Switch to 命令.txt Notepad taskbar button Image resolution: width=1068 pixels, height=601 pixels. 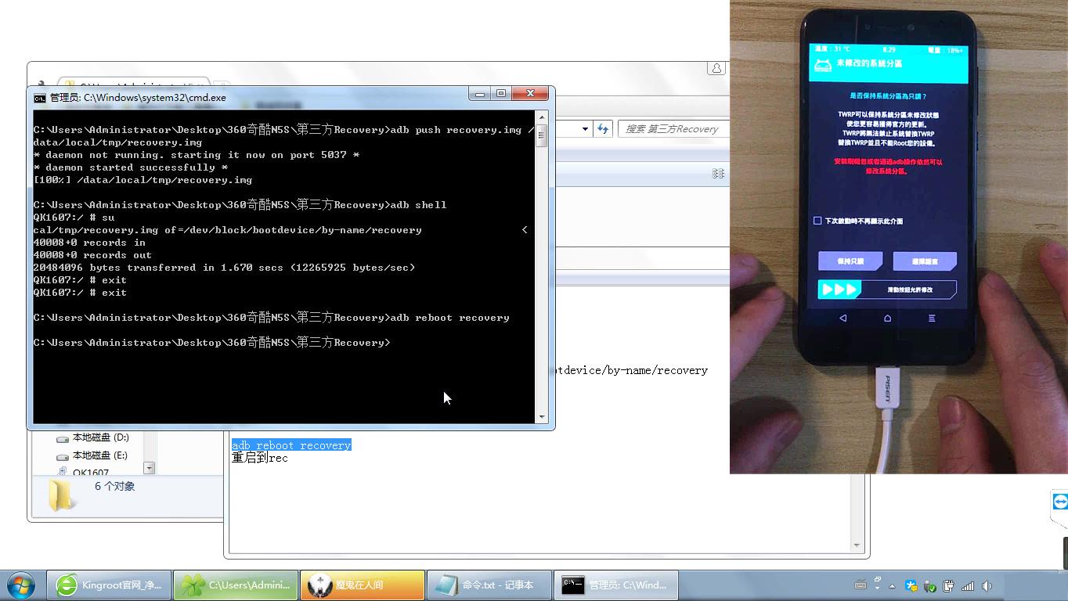(x=488, y=585)
